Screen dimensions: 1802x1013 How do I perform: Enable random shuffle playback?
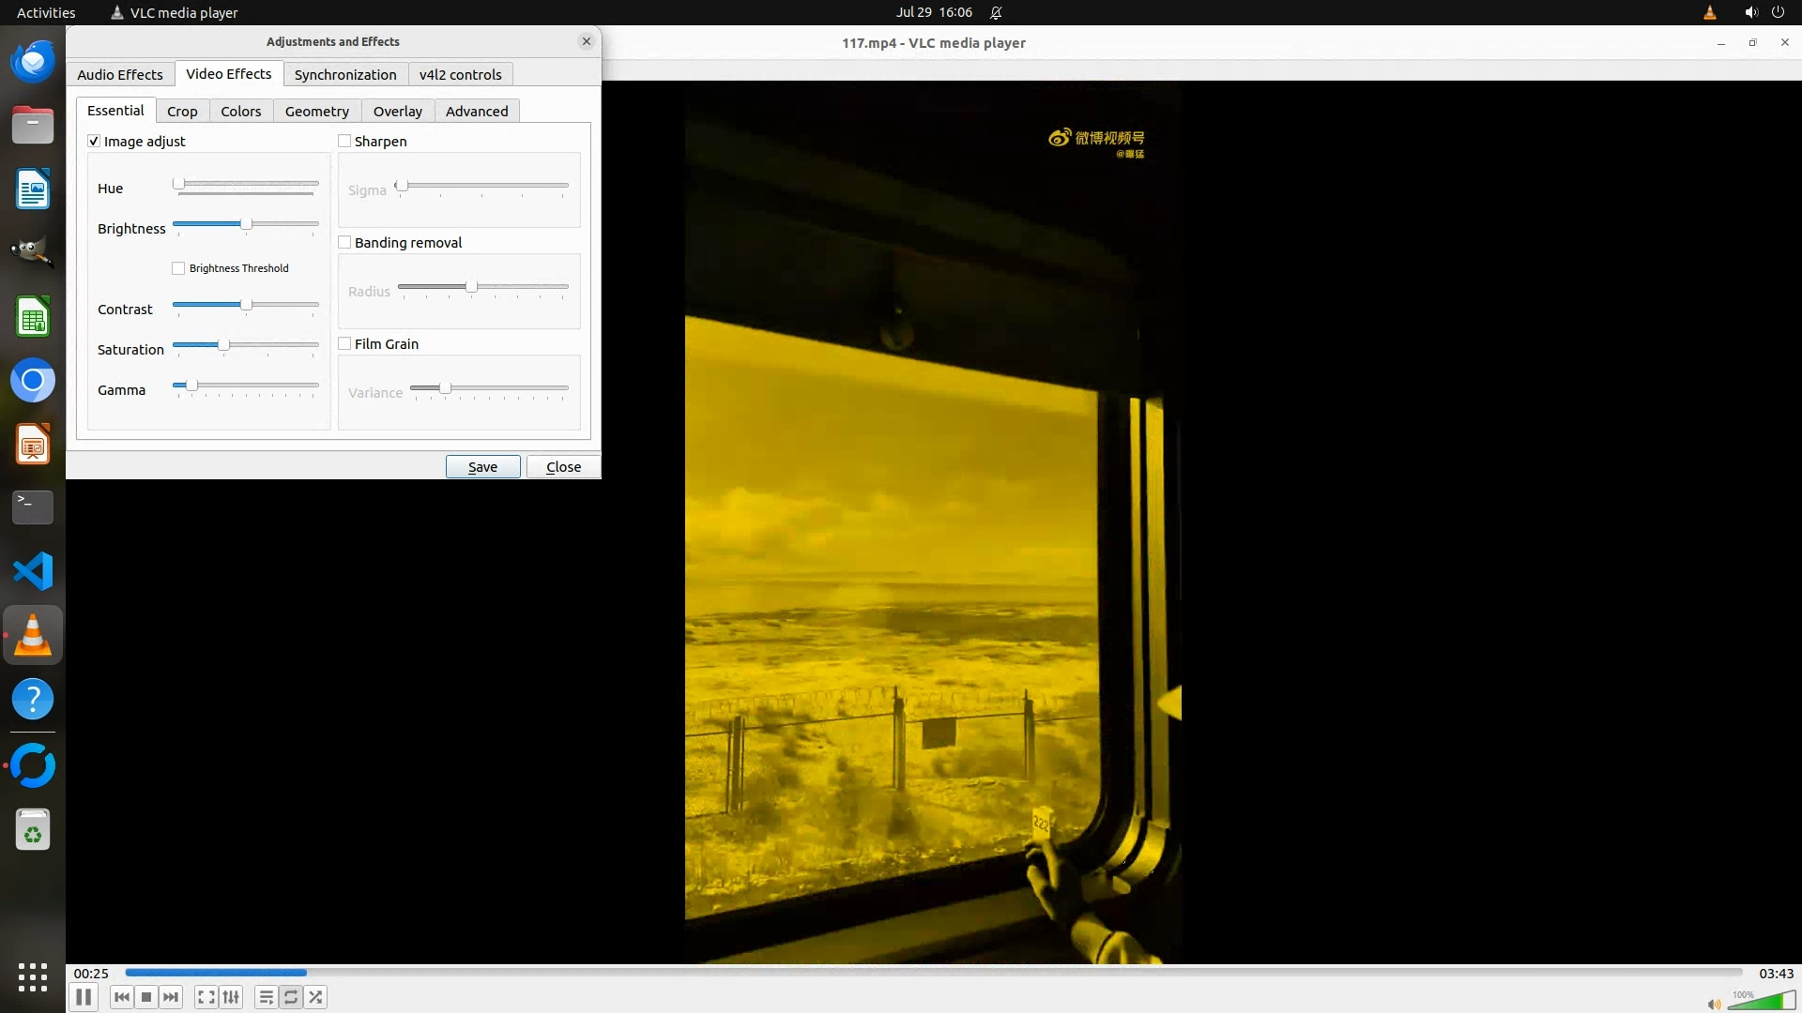[316, 997]
